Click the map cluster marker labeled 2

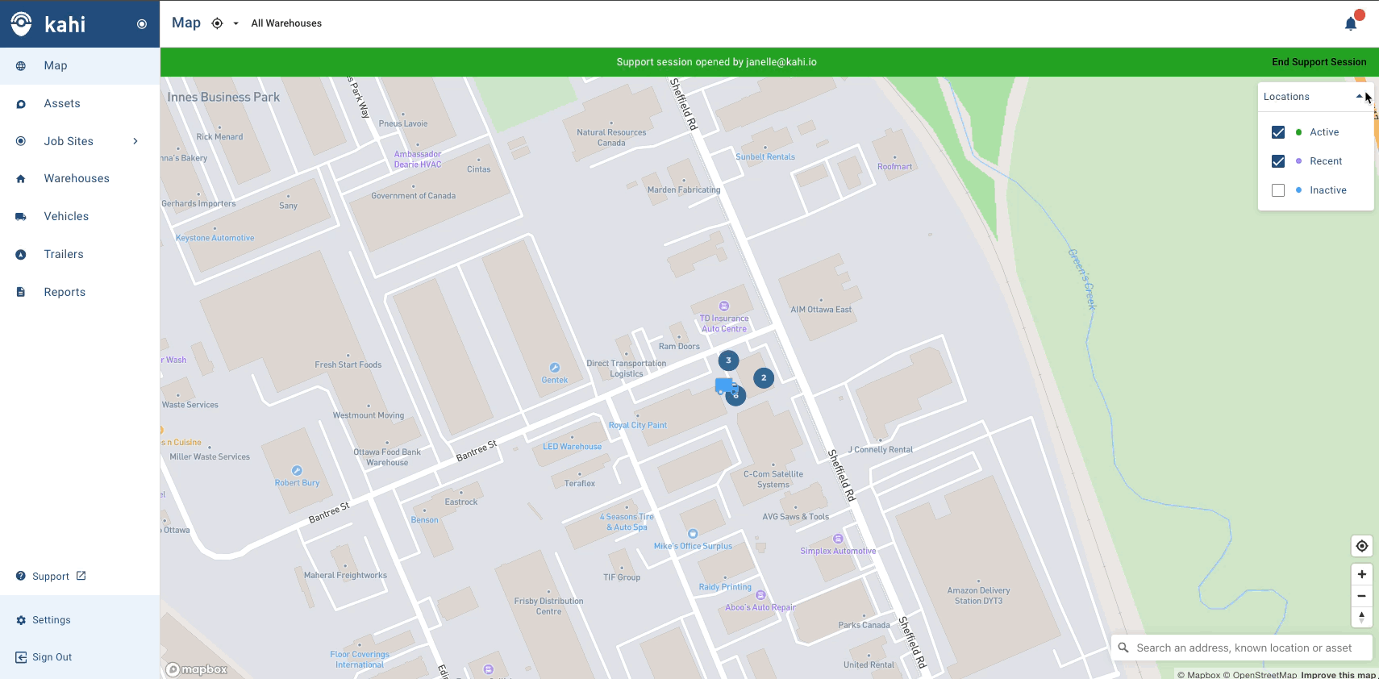[x=764, y=377]
